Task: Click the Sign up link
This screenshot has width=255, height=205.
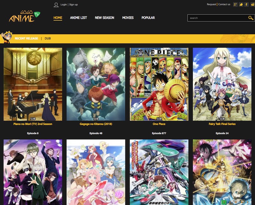Action: coord(73,4)
